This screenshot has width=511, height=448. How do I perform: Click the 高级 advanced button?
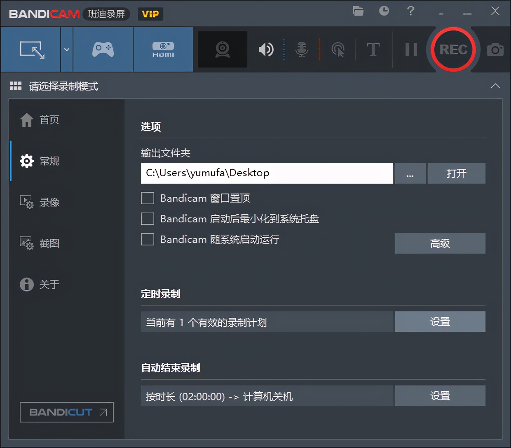(x=439, y=243)
